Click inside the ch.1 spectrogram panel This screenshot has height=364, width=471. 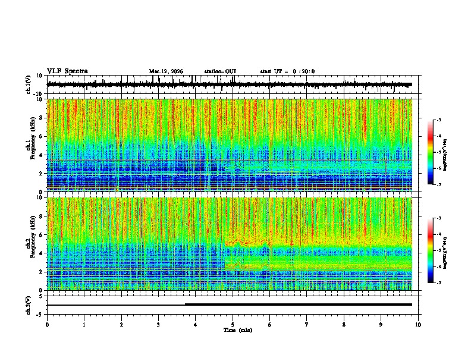[234, 145]
